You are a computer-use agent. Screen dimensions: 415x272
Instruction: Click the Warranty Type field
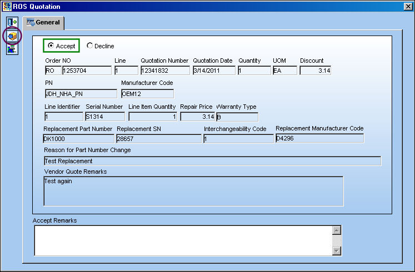(237, 117)
